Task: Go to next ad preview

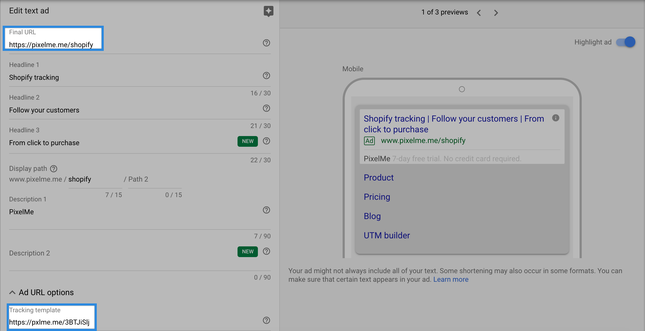Action: (x=496, y=13)
